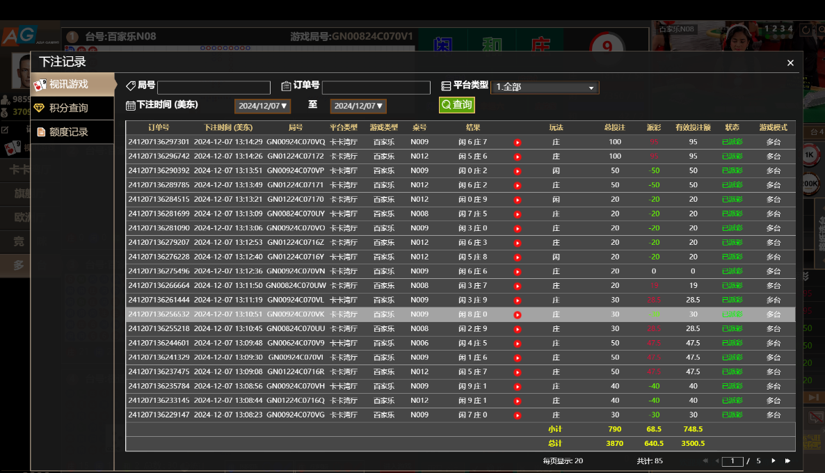
Task: Play video for order 241207136256532
Action: [518, 314]
